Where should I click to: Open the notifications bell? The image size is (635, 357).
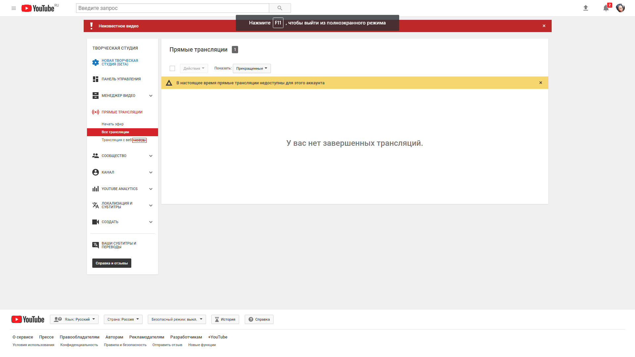pyautogui.click(x=606, y=8)
